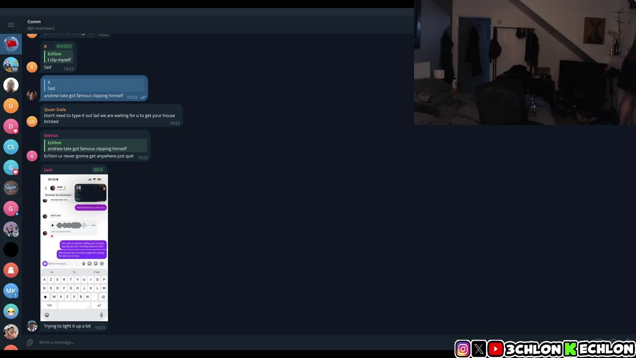Image resolution: width=636 pixels, height=358 pixels.
Task: Open the China flag chat in sidebar
Action: 11,44
